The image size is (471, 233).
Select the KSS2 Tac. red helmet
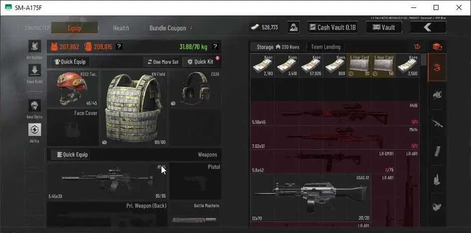click(x=73, y=89)
